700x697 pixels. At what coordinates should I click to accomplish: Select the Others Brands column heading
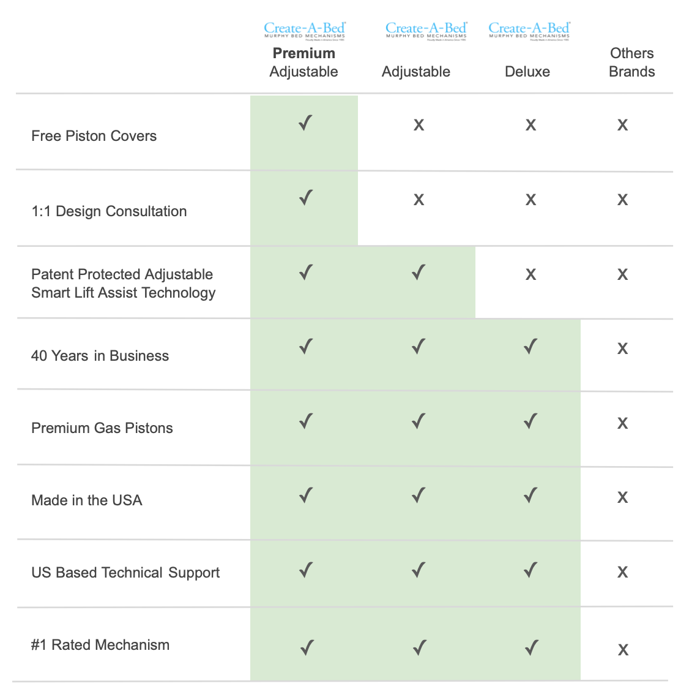point(631,62)
